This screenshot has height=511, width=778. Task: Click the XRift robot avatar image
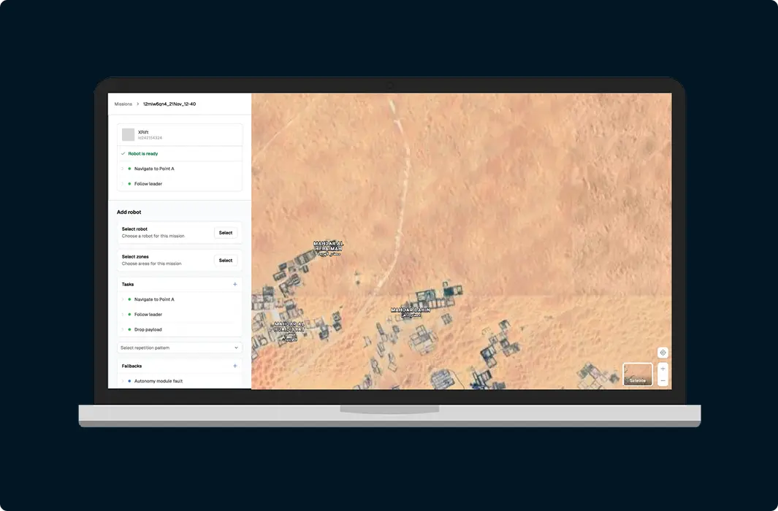tap(128, 134)
